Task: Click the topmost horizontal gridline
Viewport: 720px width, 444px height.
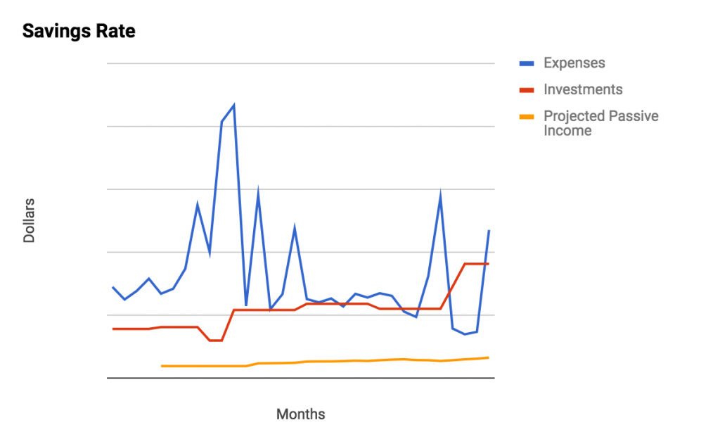Action: [301, 63]
